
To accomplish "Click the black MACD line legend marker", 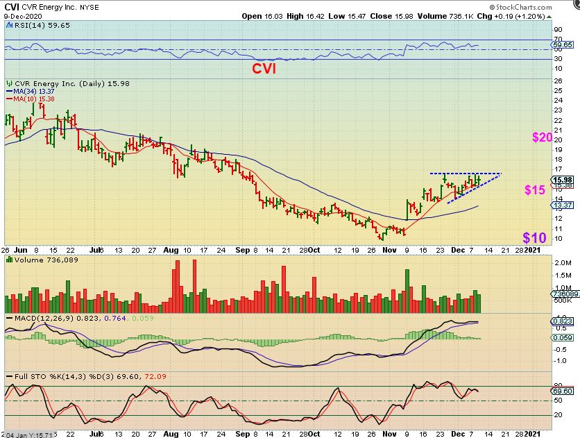I will 9,318.
